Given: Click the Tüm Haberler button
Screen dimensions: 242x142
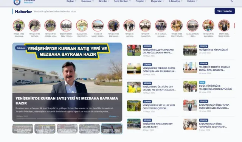Looking at the screenshot, I should [225, 11].
